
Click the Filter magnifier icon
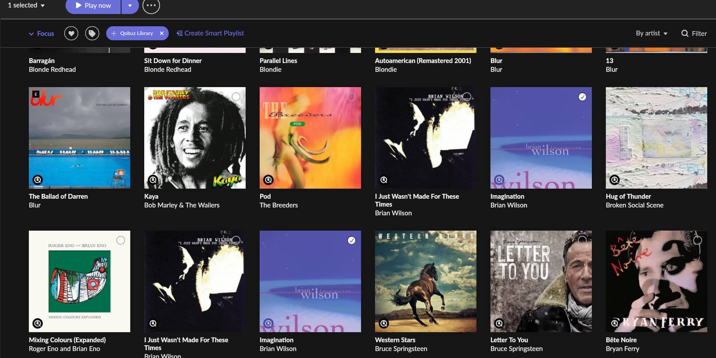click(x=685, y=33)
